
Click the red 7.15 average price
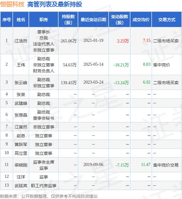click(x=147, y=40)
